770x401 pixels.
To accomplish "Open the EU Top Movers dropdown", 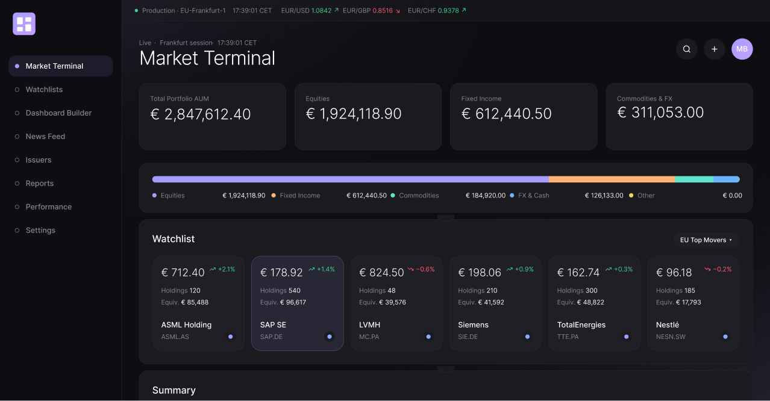I will coord(706,240).
